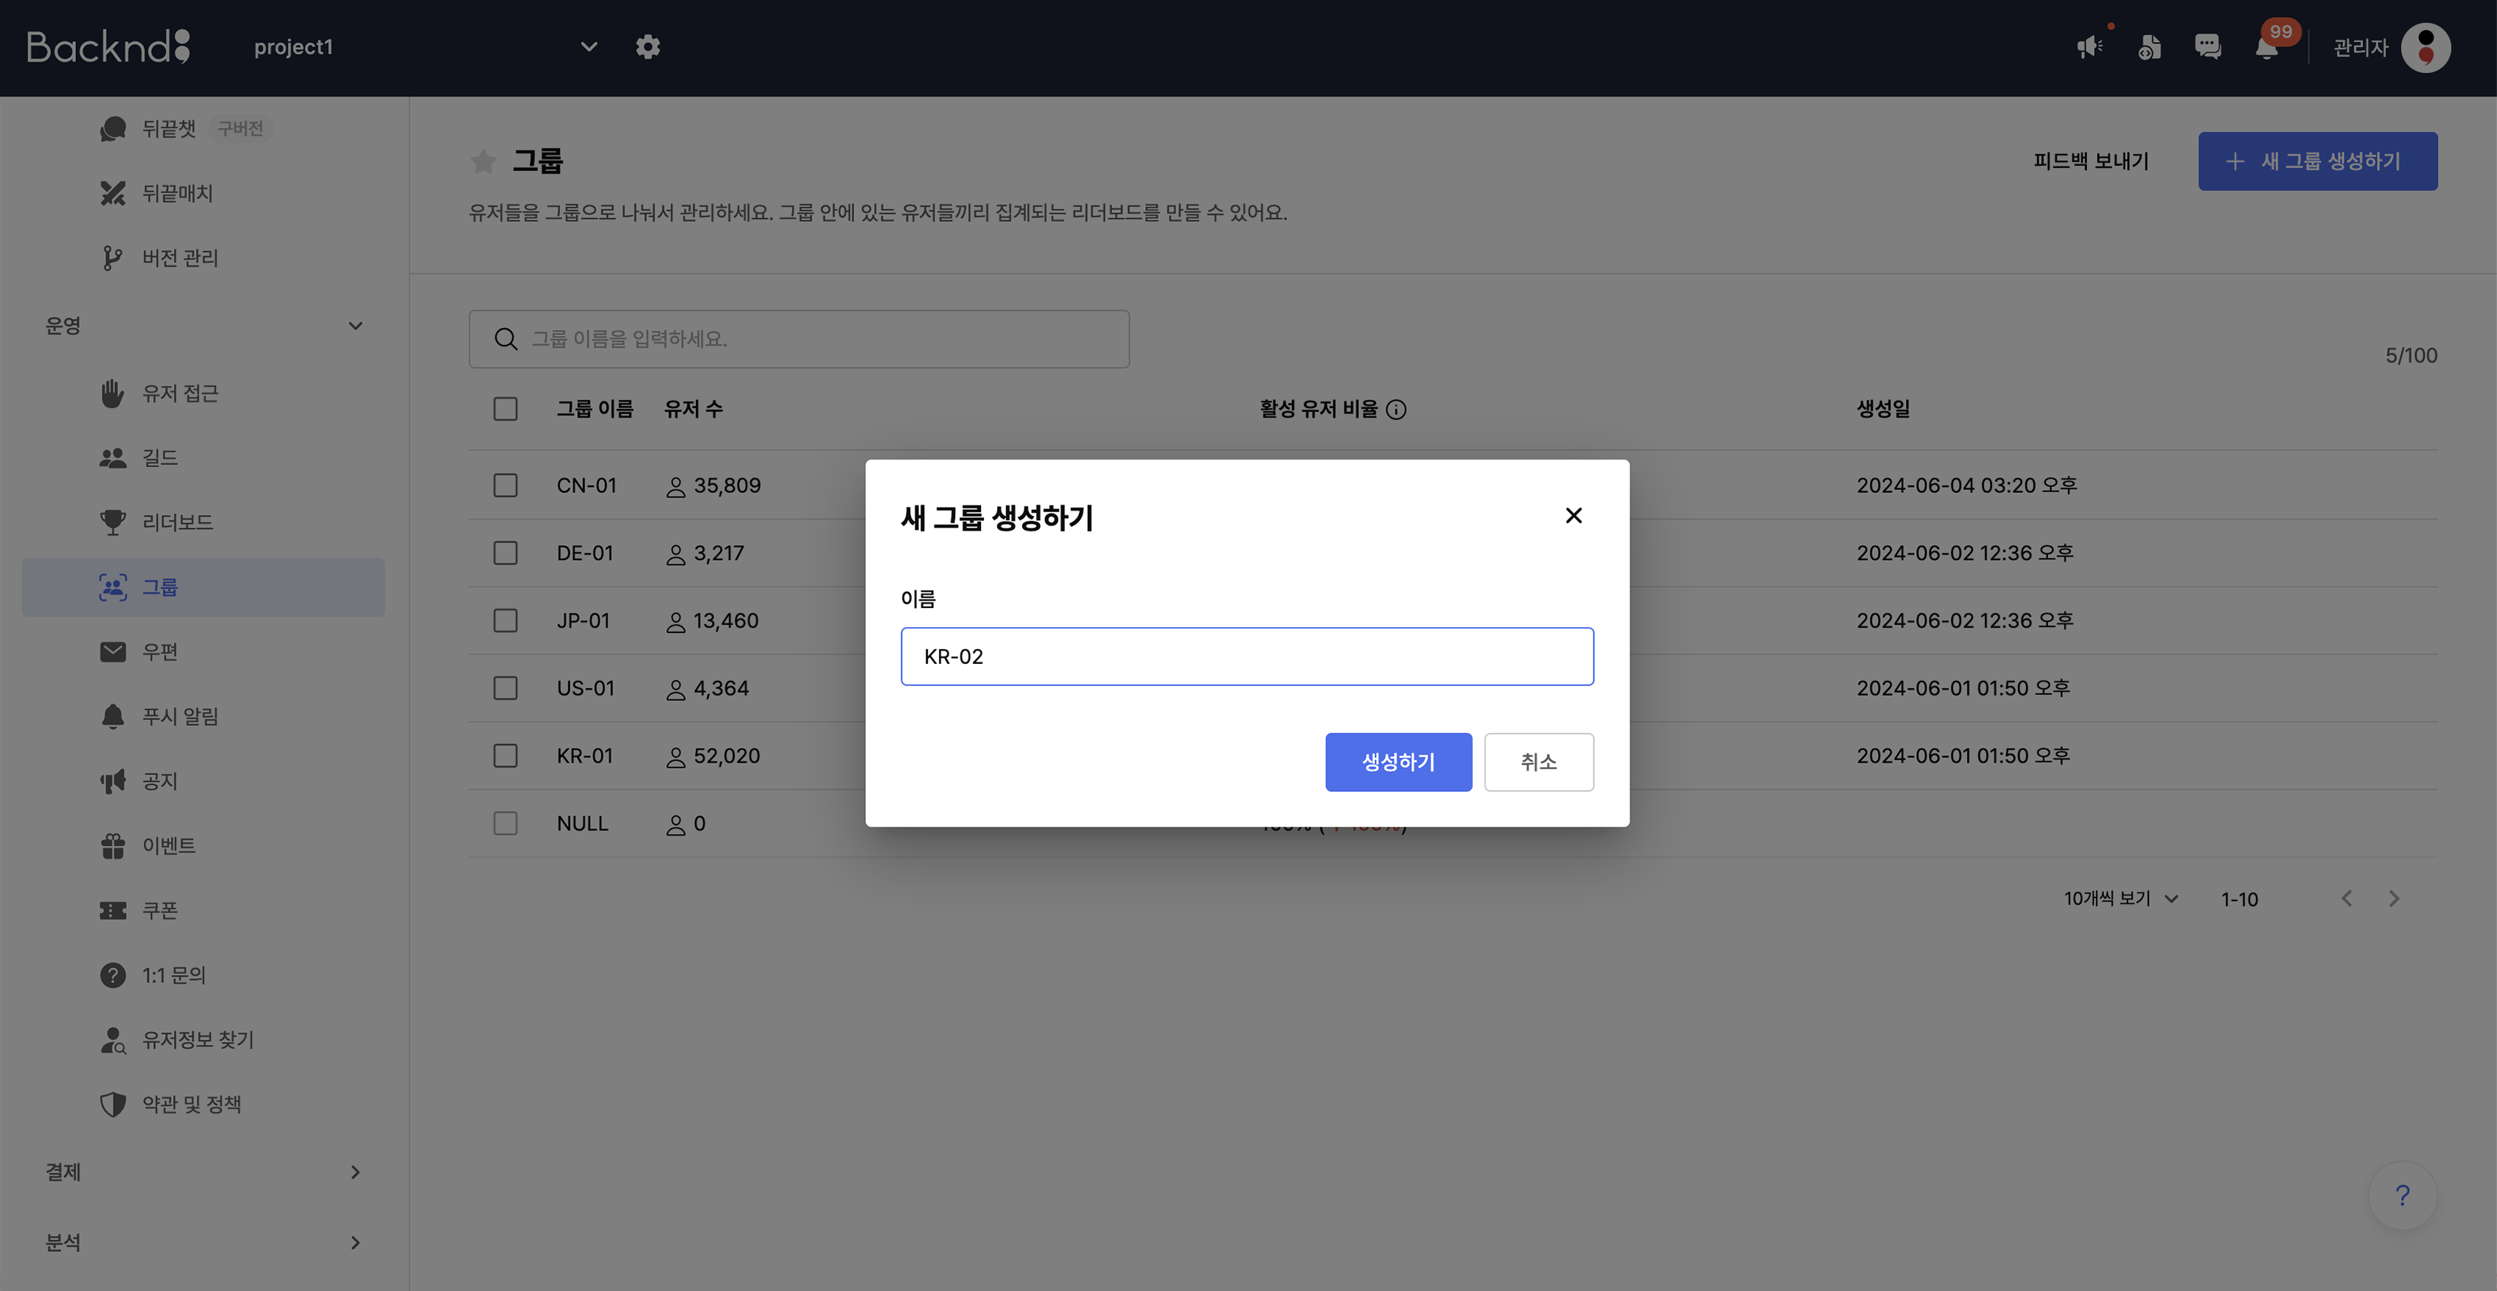The width and height of the screenshot is (2497, 1291).
Task: Click the 구버전 badge beside 뒤끝챗
Action: coord(240,128)
